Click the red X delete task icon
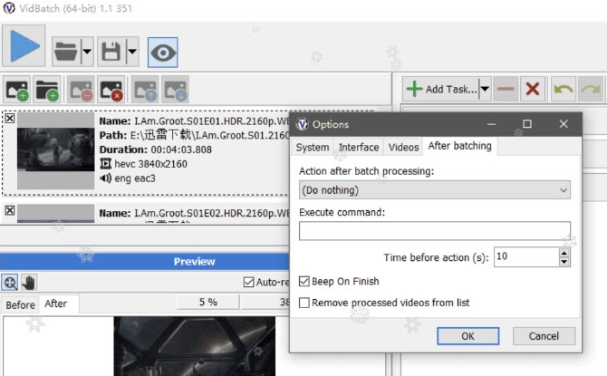The width and height of the screenshot is (607, 376). (x=533, y=89)
